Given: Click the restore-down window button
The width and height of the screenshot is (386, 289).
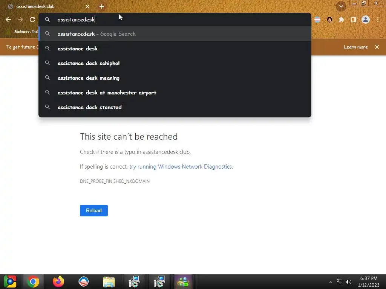Looking at the screenshot, I should tap(363, 3).
